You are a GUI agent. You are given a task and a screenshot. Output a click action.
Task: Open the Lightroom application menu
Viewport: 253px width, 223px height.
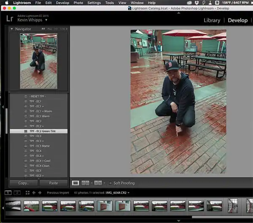coord(22,3)
